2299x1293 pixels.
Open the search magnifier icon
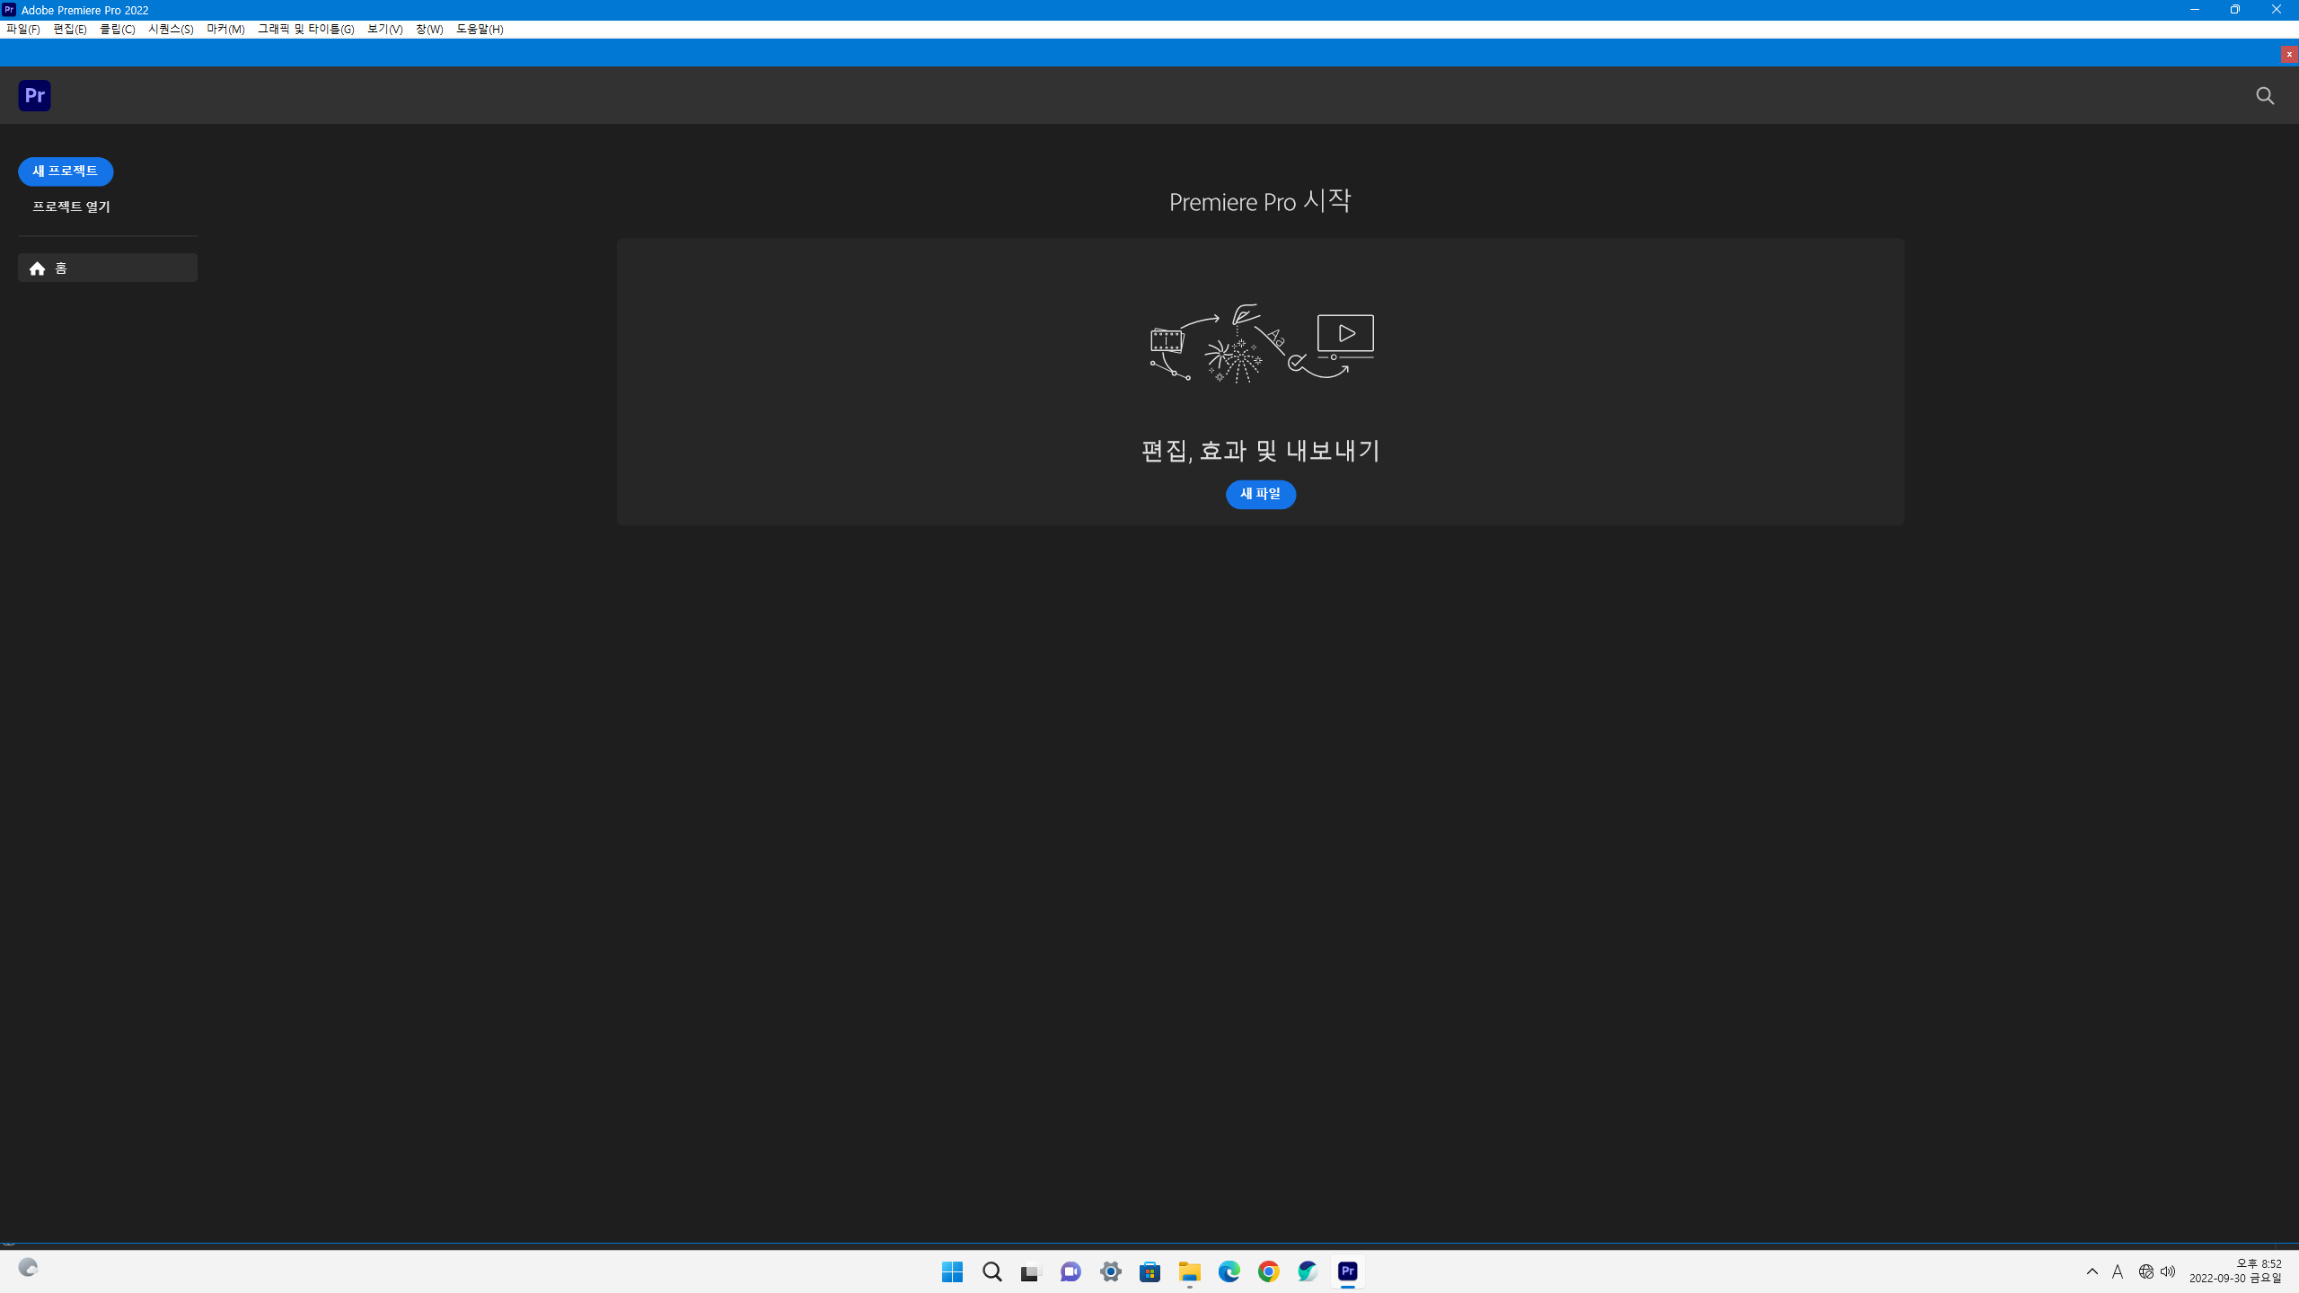point(2265,96)
